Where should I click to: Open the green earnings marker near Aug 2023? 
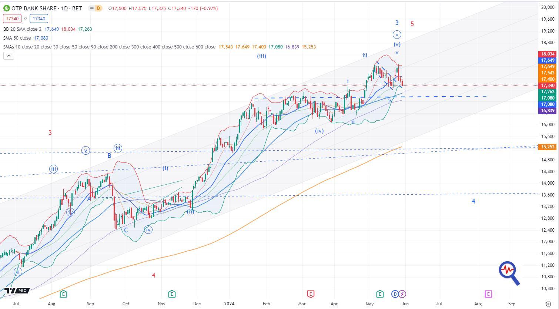point(63,294)
